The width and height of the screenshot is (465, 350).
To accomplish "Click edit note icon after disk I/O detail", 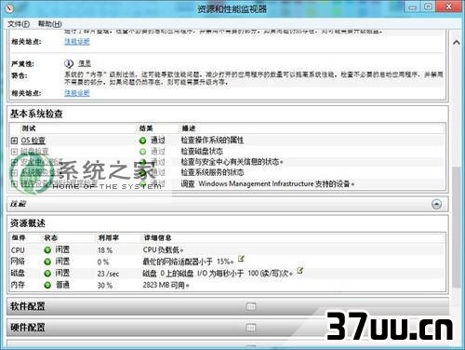I will click(299, 271).
